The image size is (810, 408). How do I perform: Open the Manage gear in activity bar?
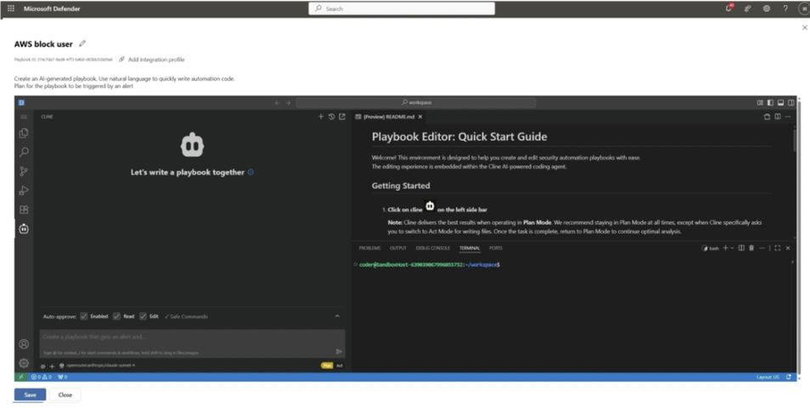(x=24, y=362)
